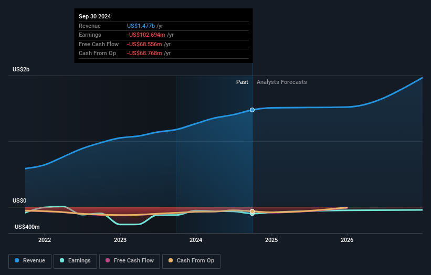Toggle the Revenue legend button

pos(30,261)
